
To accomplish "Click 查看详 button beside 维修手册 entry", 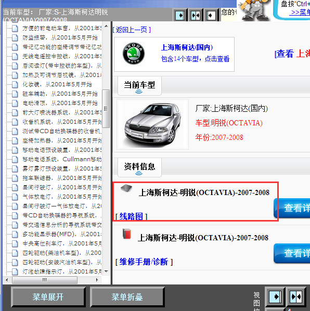I will (292, 253).
